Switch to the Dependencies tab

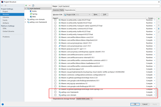tap(70, 10)
